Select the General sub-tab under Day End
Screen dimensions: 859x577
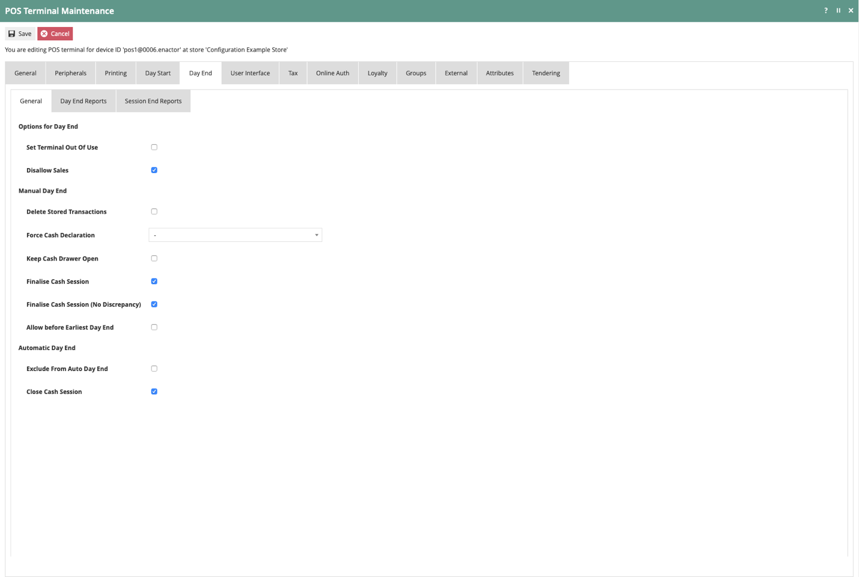coord(31,101)
